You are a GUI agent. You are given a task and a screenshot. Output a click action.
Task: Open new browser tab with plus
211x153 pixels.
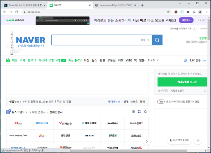point(142,5)
